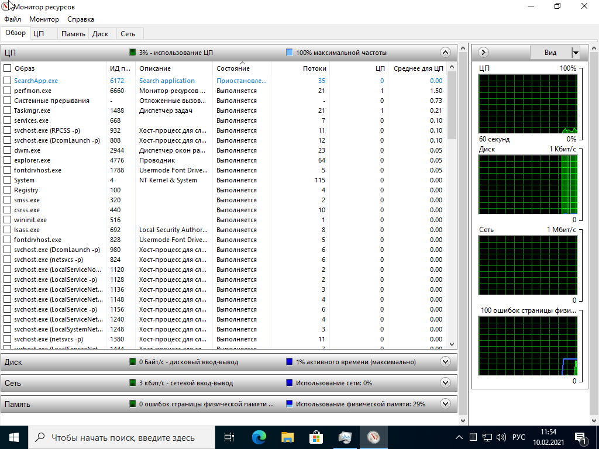Screen dimensions: 599x449
Task: Check the SearchApp.exe process checkbox
Action: click(x=7, y=81)
